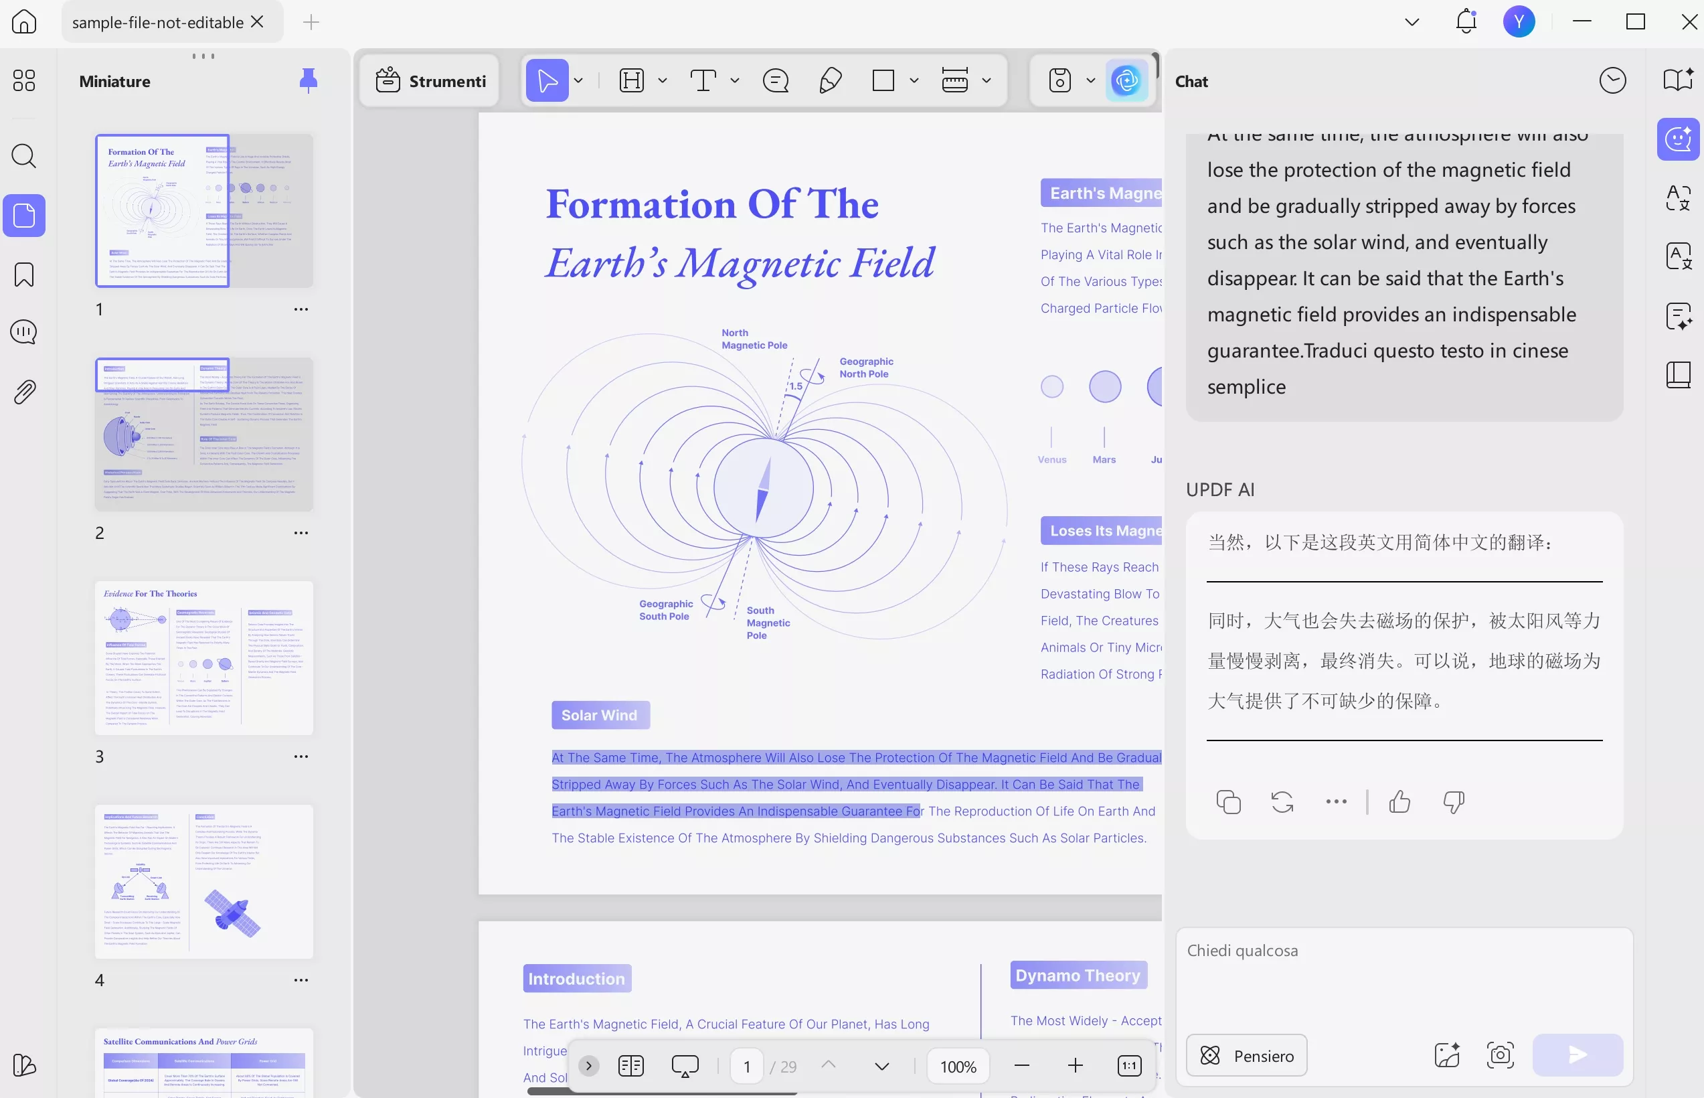Image resolution: width=1704 pixels, height=1098 pixels.
Task: Toggle the UPDF AI assistant button
Action: tap(1126, 80)
